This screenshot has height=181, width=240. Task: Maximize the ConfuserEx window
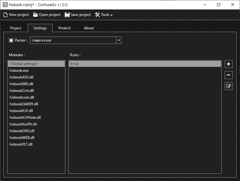[219, 5]
